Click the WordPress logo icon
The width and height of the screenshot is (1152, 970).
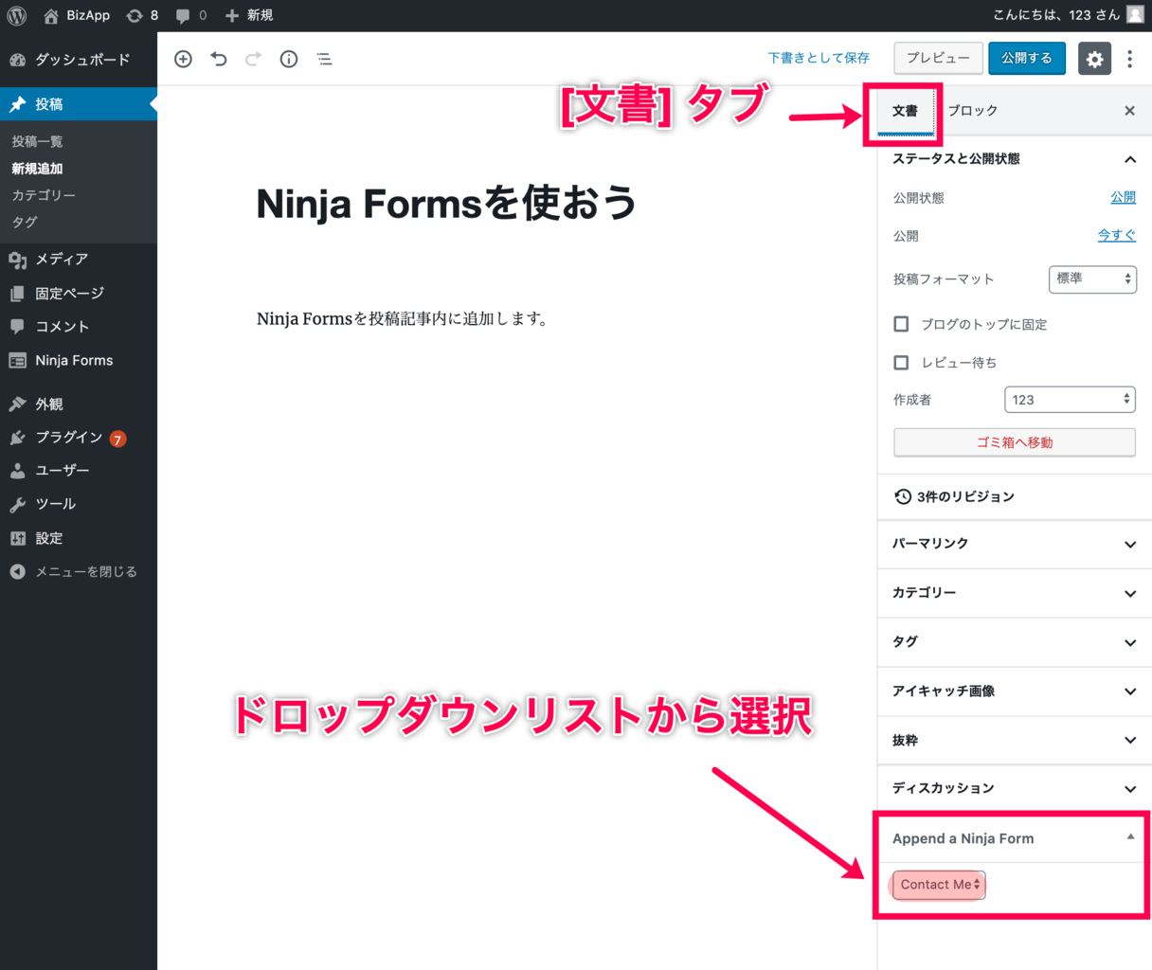16,15
